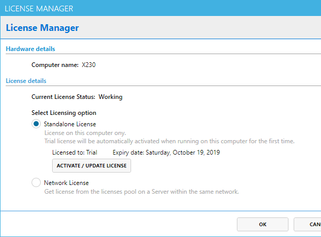Click the license status value "Working"
Image resolution: width=321 pixels, height=237 pixels.
click(110, 96)
